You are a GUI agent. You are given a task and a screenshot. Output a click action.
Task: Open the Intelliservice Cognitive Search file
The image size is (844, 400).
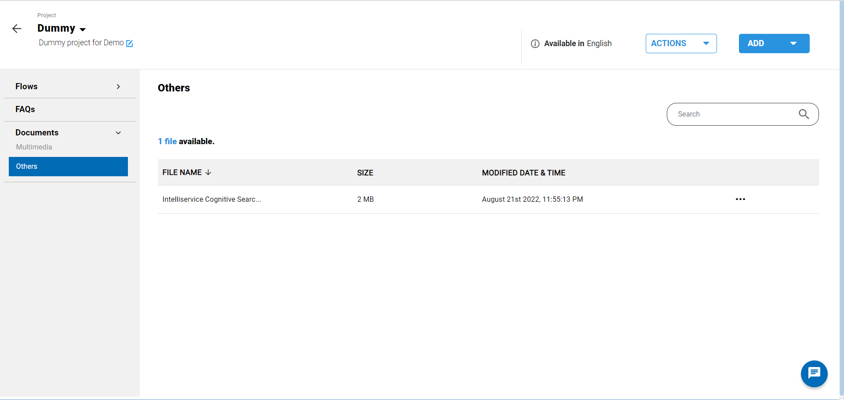211,200
